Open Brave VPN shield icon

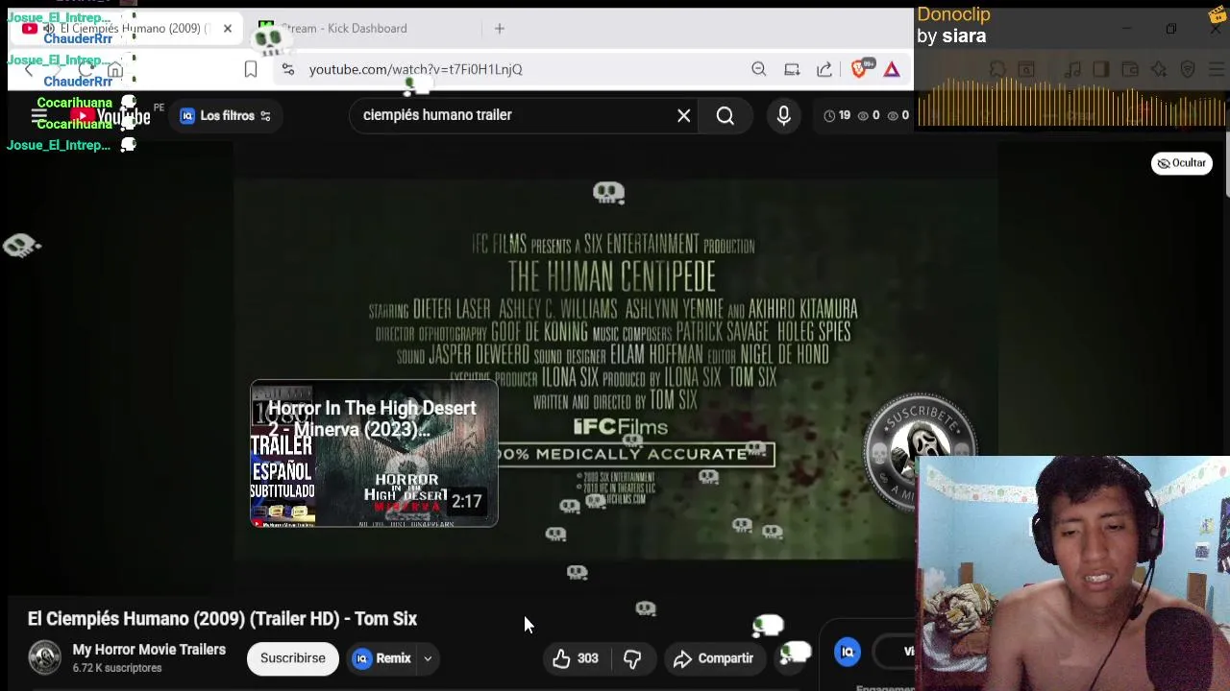point(1188,69)
